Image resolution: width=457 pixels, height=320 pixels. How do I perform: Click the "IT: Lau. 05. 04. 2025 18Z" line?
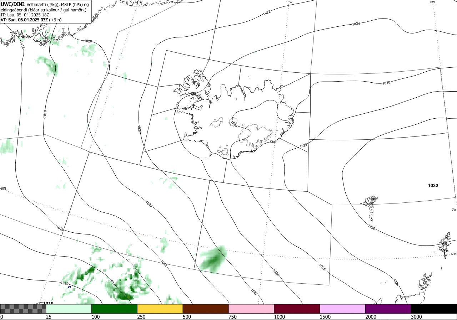coord(25,15)
